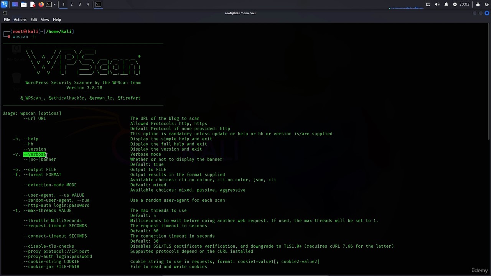Click the '--cookie-string COOKIE' option
Screen dimensions: 491x276
[x=51, y=262]
